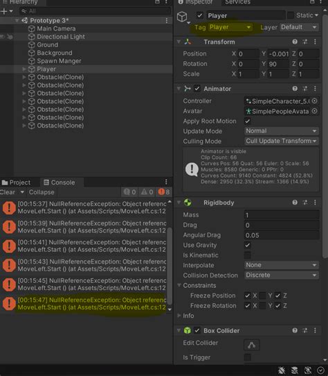Expand the Rigidbody Info foldout
This screenshot has width=328, height=376.
179,316
